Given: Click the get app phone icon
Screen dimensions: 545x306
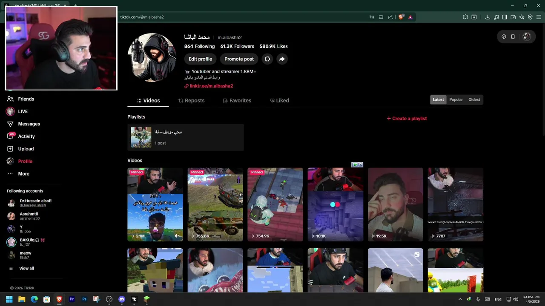Looking at the screenshot, I should tap(513, 37).
